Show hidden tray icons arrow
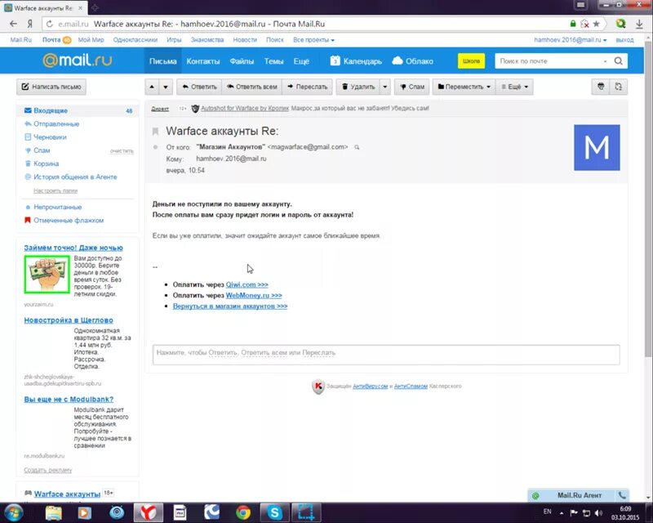This screenshot has height=523, width=653. [562, 513]
